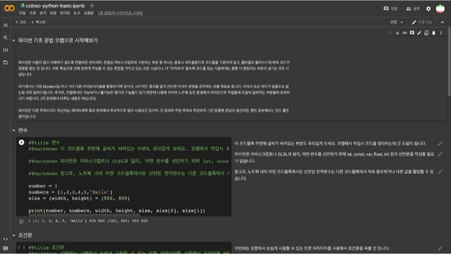This screenshot has height=254, width=451.
Task: Open the 댓글 comments button
Action: click(x=391, y=9)
